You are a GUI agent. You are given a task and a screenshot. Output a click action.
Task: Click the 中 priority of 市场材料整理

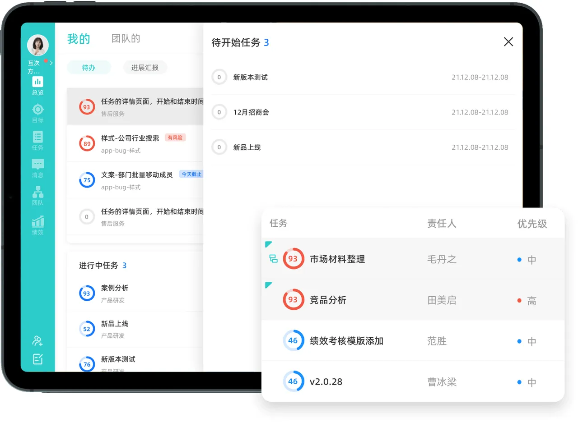[527, 260]
